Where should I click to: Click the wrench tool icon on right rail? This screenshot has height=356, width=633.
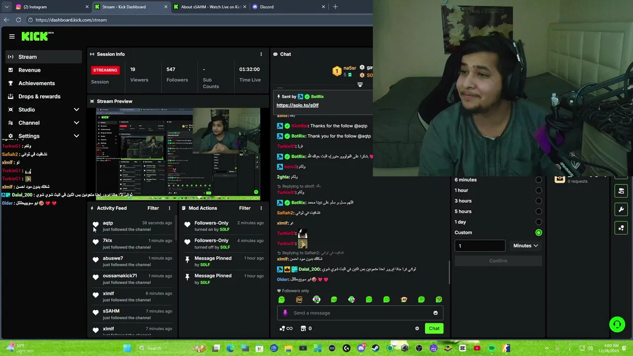(x=621, y=210)
